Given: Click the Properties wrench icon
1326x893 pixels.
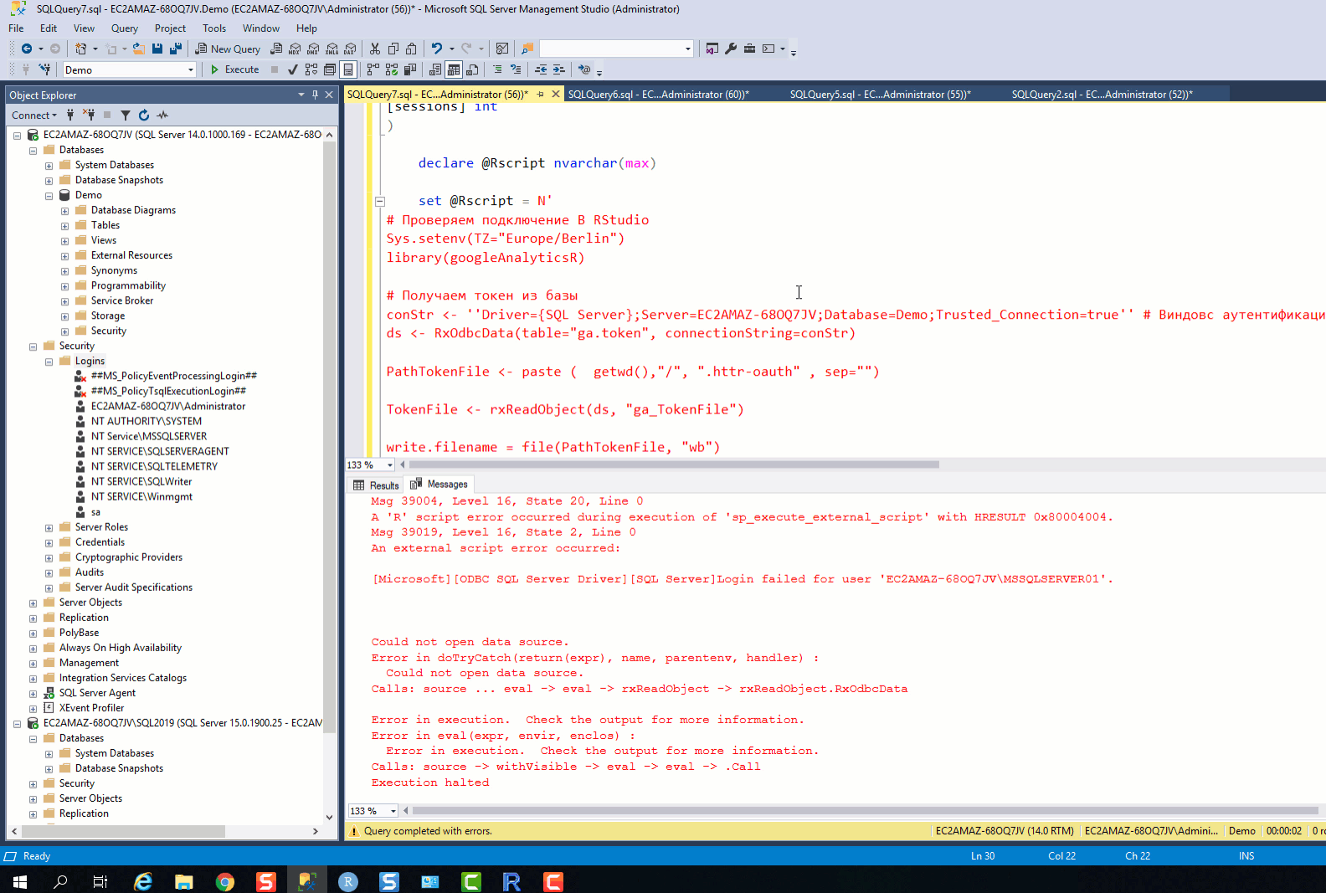Looking at the screenshot, I should point(731,49).
